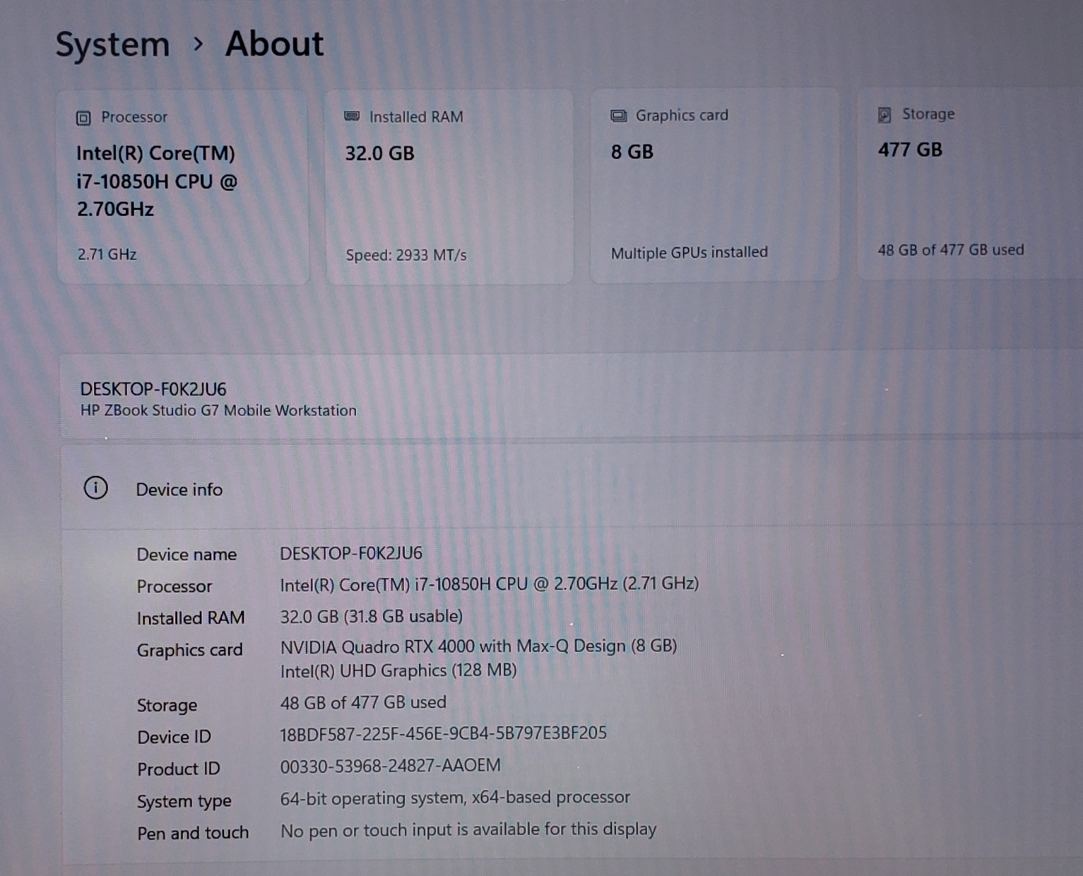
Task: Click Device name value DESKTOP-F0K2JU6 in list
Action: click(351, 553)
